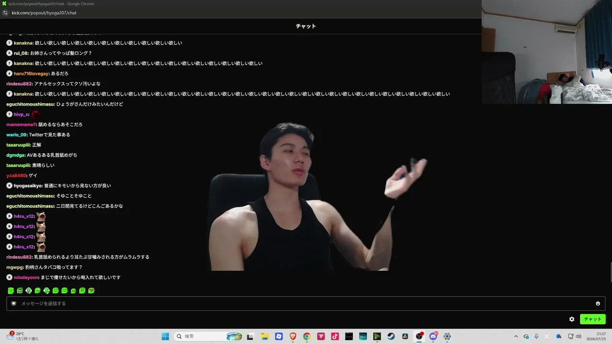Open Brave browser from the taskbar
Viewport: 612px width, 344px height.
293,336
